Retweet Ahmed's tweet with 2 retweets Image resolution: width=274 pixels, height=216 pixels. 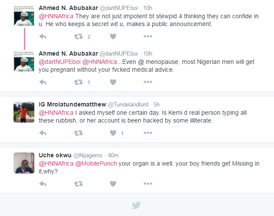pyautogui.click(x=78, y=37)
